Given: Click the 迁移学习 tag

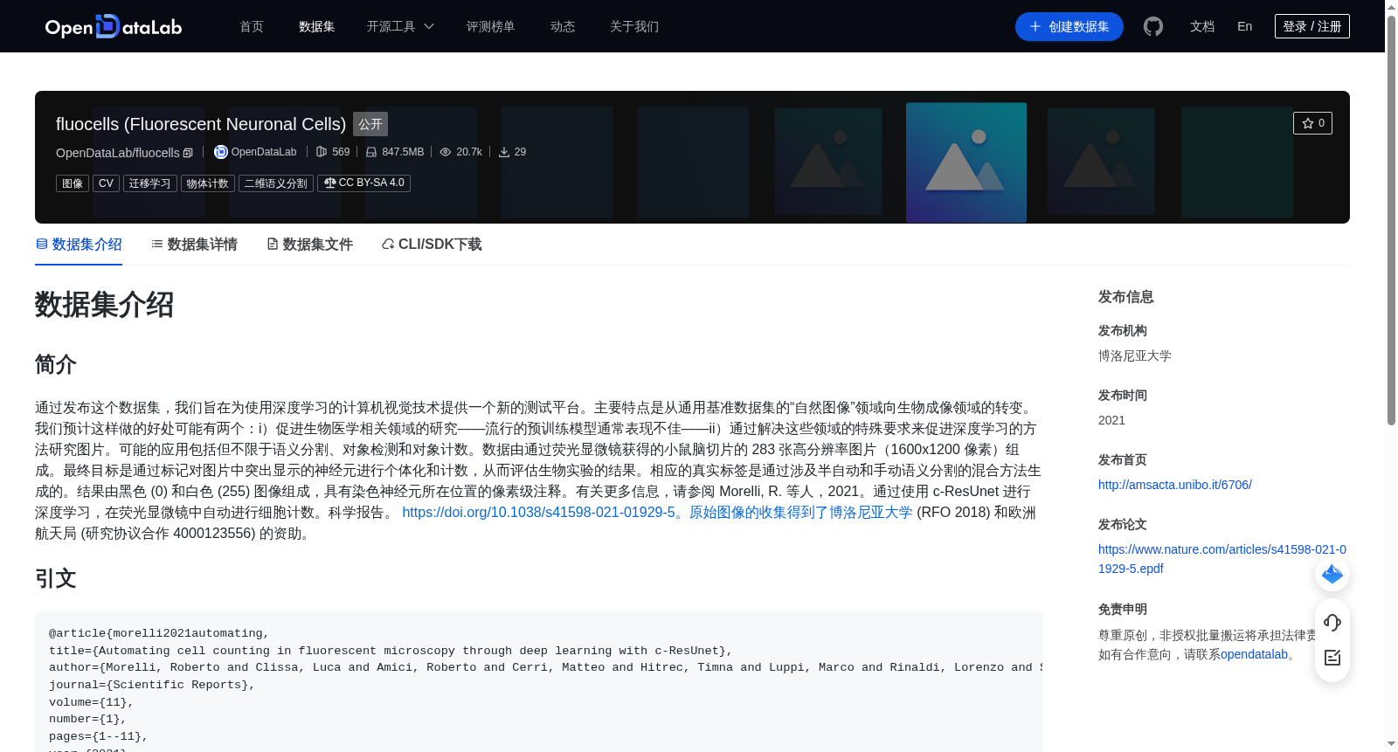Looking at the screenshot, I should pyautogui.click(x=150, y=183).
